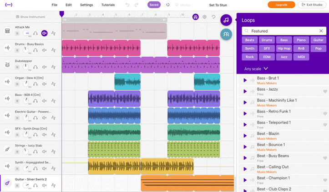The width and height of the screenshot is (329, 192).
Task: Unmute the Attack Me track
Action: coord(45,33)
